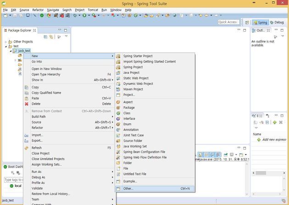Choose Restore from Local History...
This screenshot has height=205, width=289.
pos(69,194)
